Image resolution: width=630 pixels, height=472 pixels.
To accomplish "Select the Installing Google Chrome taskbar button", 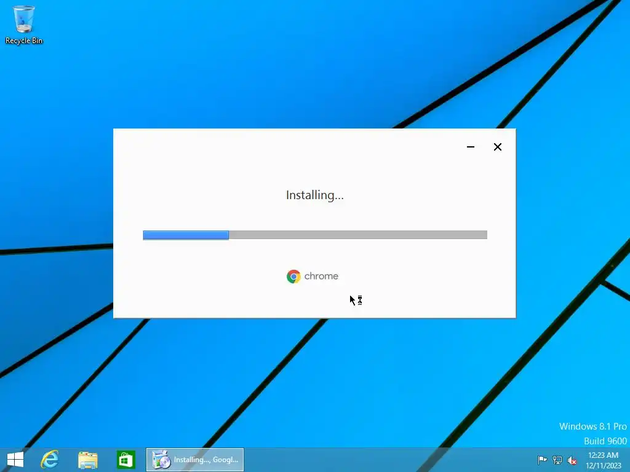I will tap(195, 460).
